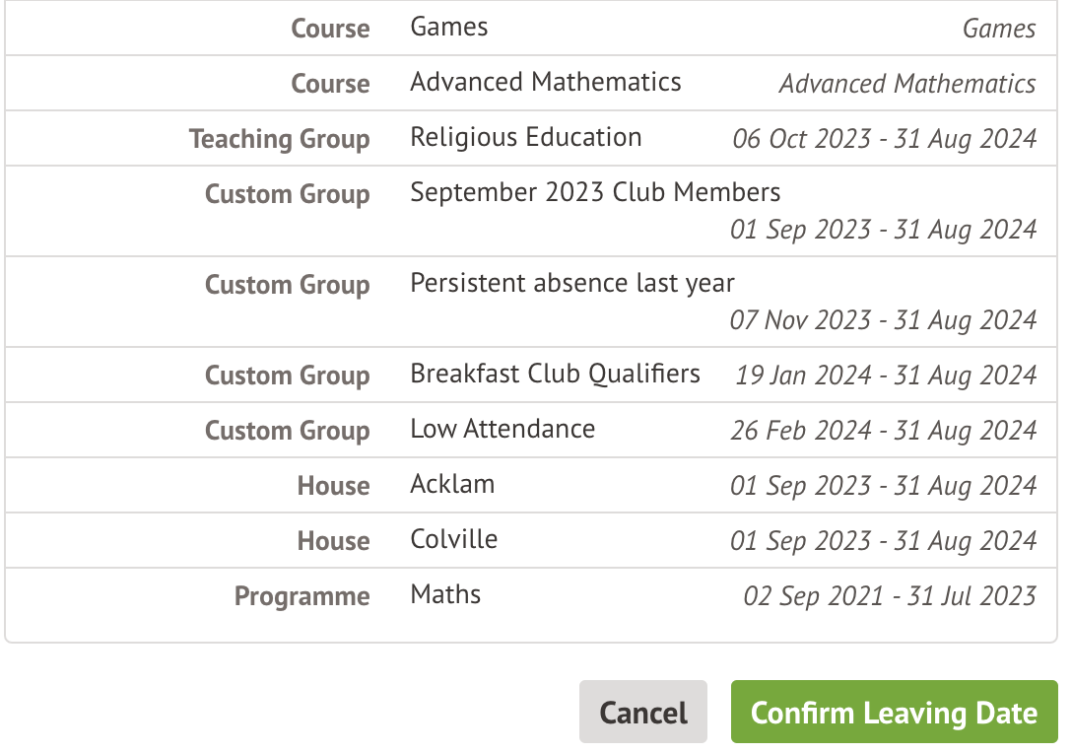Screen dimensions: 1072x753
Task: Click the italic Advanced Mathematics label
Action: (x=906, y=84)
